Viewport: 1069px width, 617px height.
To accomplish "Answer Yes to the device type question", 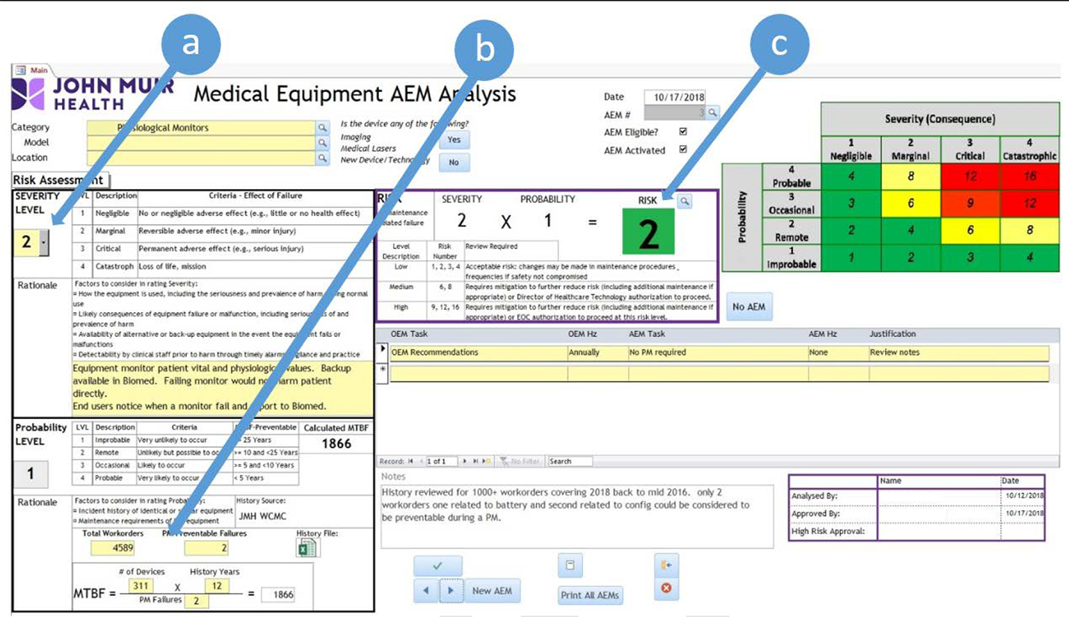I will tap(456, 139).
